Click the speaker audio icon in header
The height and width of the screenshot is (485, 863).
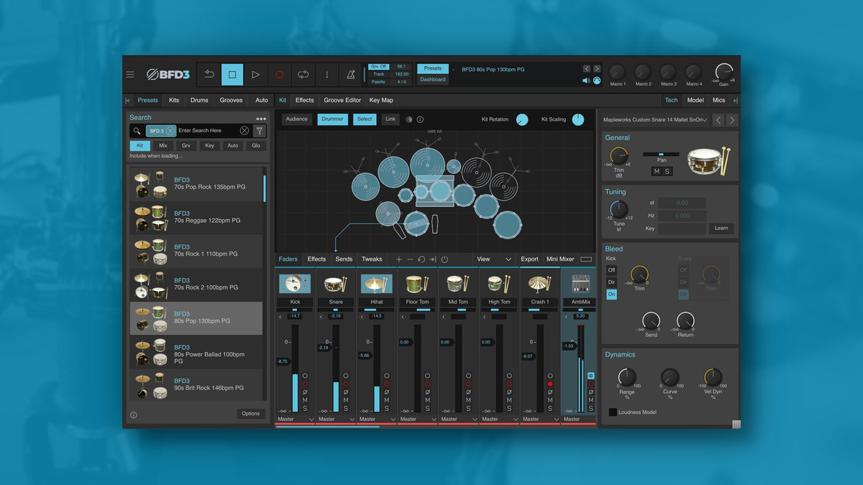click(586, 80)
